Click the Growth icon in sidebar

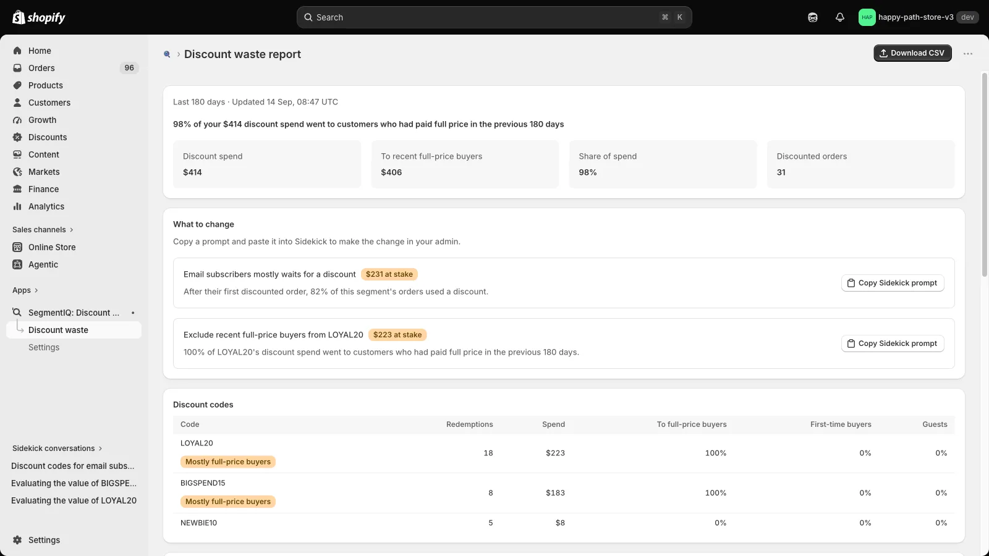pos(17,120)
